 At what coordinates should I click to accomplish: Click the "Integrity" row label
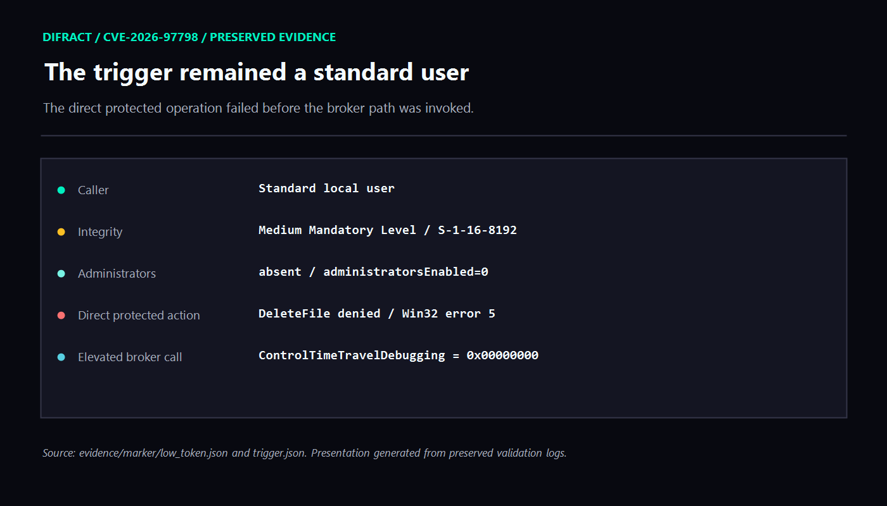pos(100,231)
